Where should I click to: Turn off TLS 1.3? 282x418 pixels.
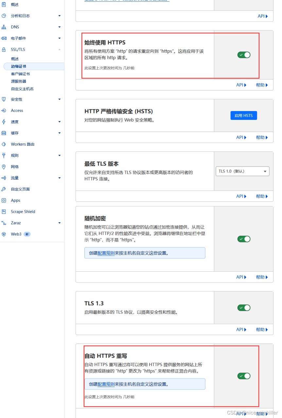coord(244,308)
